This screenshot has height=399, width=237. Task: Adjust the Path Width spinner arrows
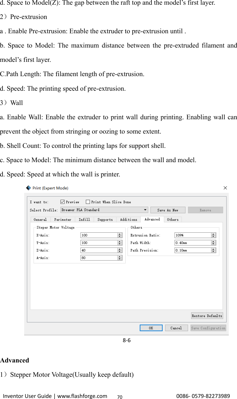pos(213,243)
